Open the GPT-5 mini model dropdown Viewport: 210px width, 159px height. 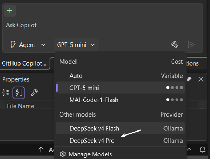[x=76, y=45]
